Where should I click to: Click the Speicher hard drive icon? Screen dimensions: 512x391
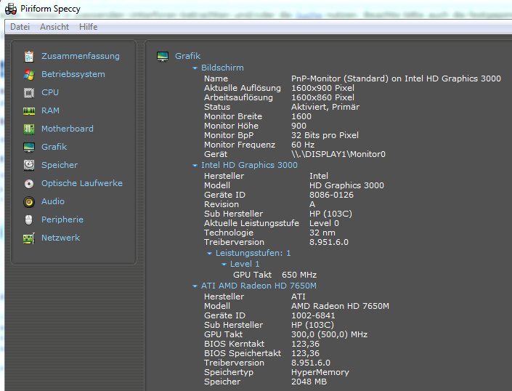point(29,165)
